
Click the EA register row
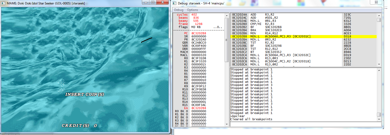(x=199, y=108)
